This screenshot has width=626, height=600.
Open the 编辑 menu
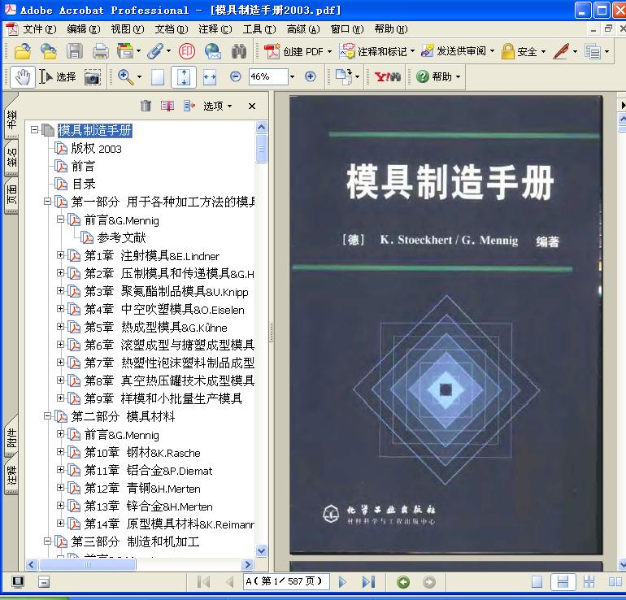84,29
